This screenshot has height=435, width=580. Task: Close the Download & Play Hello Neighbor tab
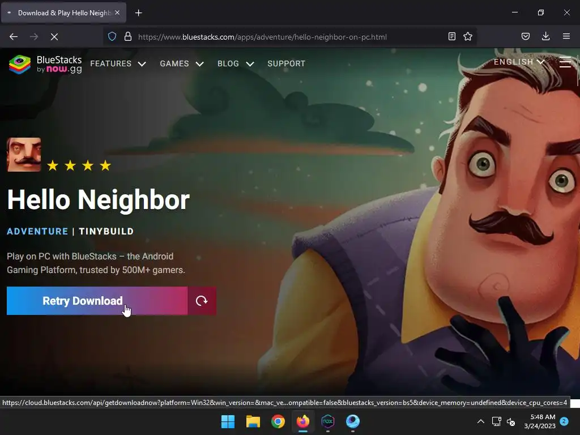[x=117, y=12]
